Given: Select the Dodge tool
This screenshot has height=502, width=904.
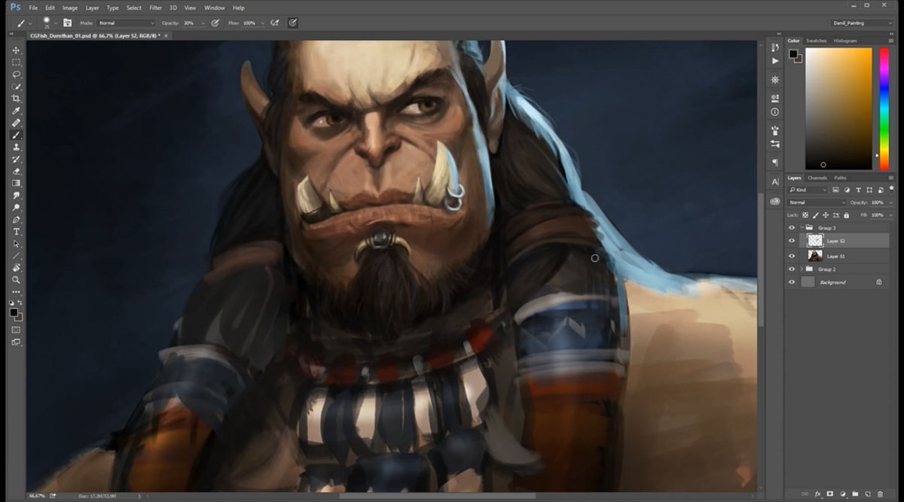Looking at the screenshot, I should coord(17,207).
